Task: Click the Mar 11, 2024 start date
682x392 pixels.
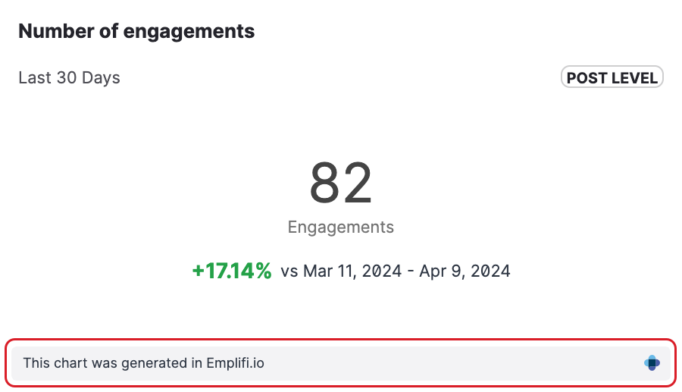Action: point(352,271)
